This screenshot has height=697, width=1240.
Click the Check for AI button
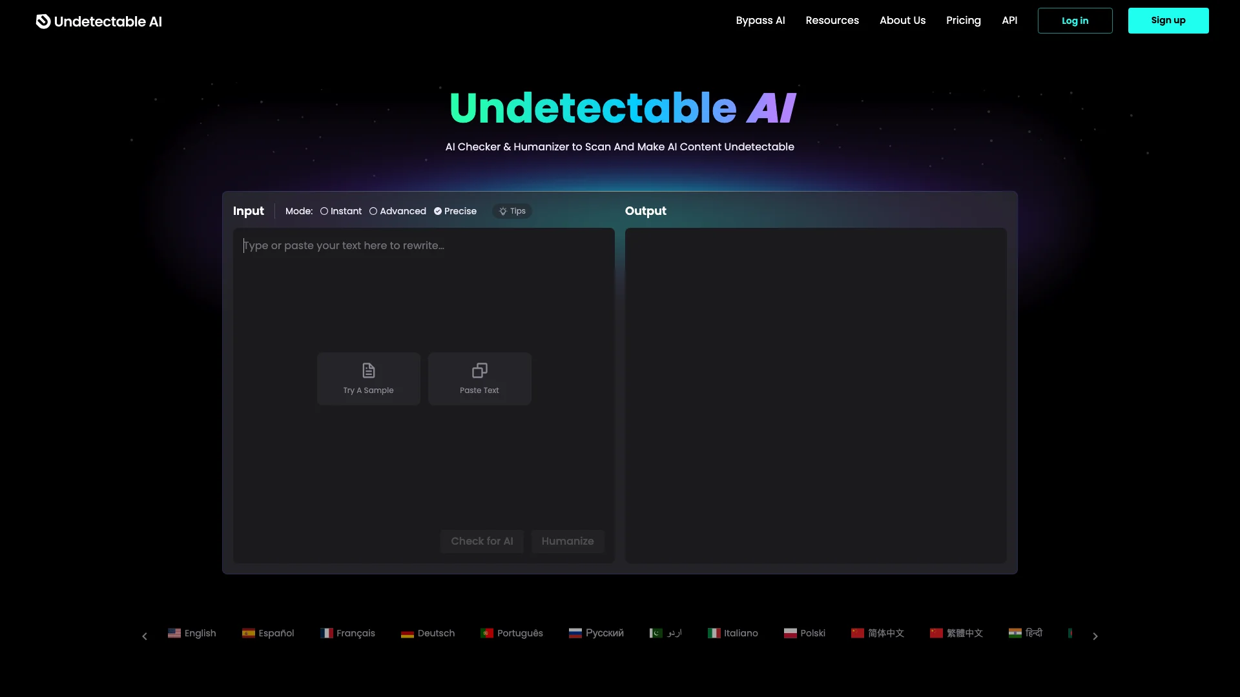coord(481,541)
